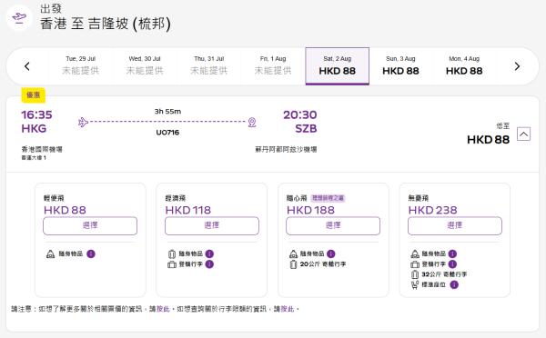Click the departure plane icon in circle
The image size is (546, 338).
tap(19, 17)
